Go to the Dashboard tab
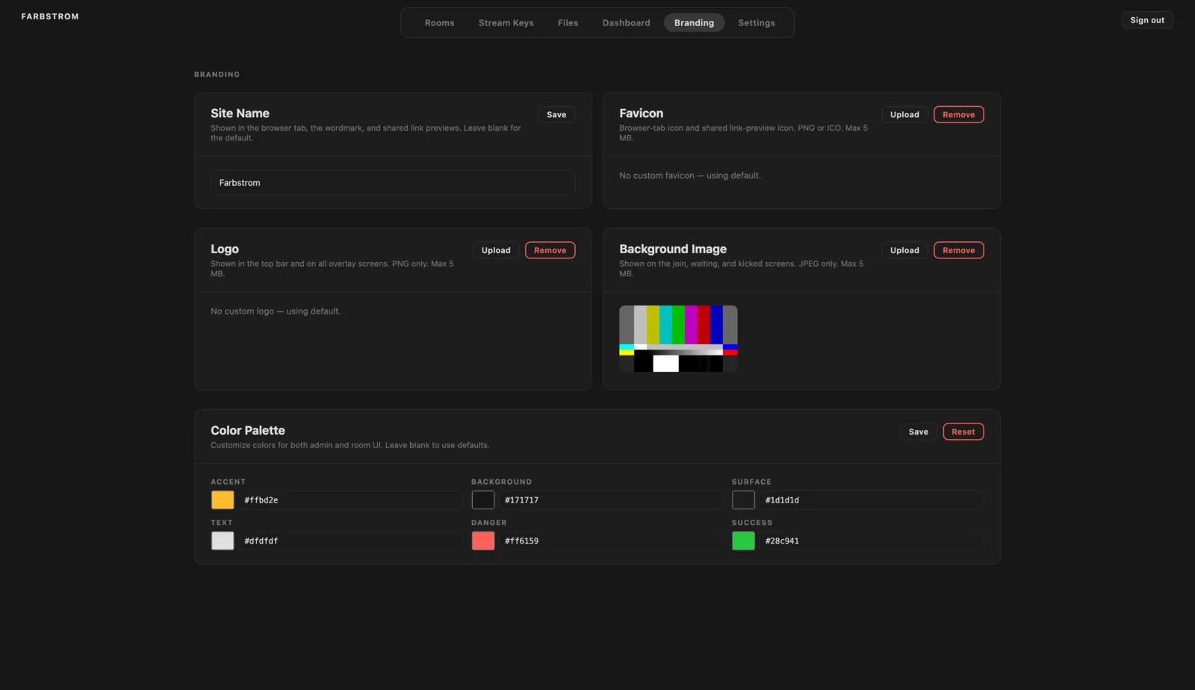Screen dimensions: 1195x690 tap(626, 22)
